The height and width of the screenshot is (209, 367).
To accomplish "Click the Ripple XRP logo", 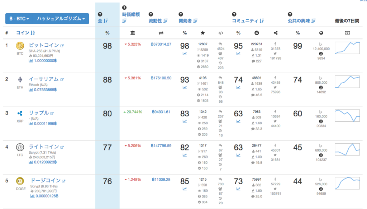I will [20, 113].
